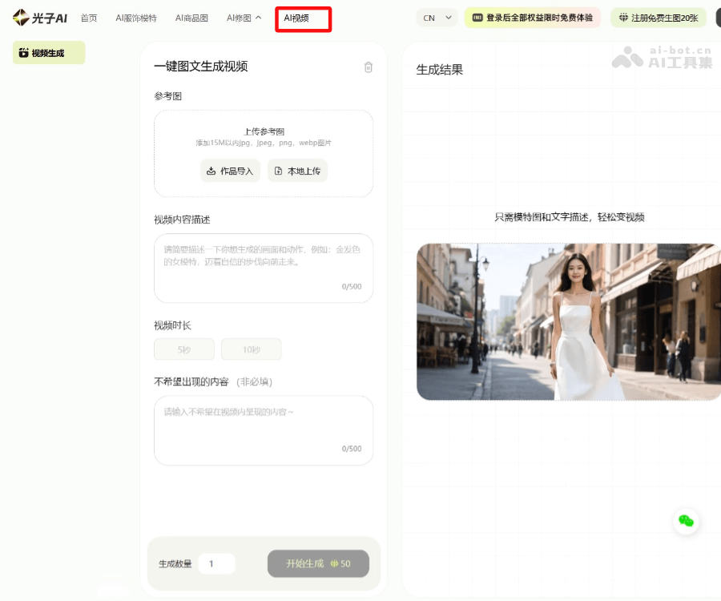This screenshot has height=601, width=721.
Task: Select the 10秒 video duration
Action: 252,349
